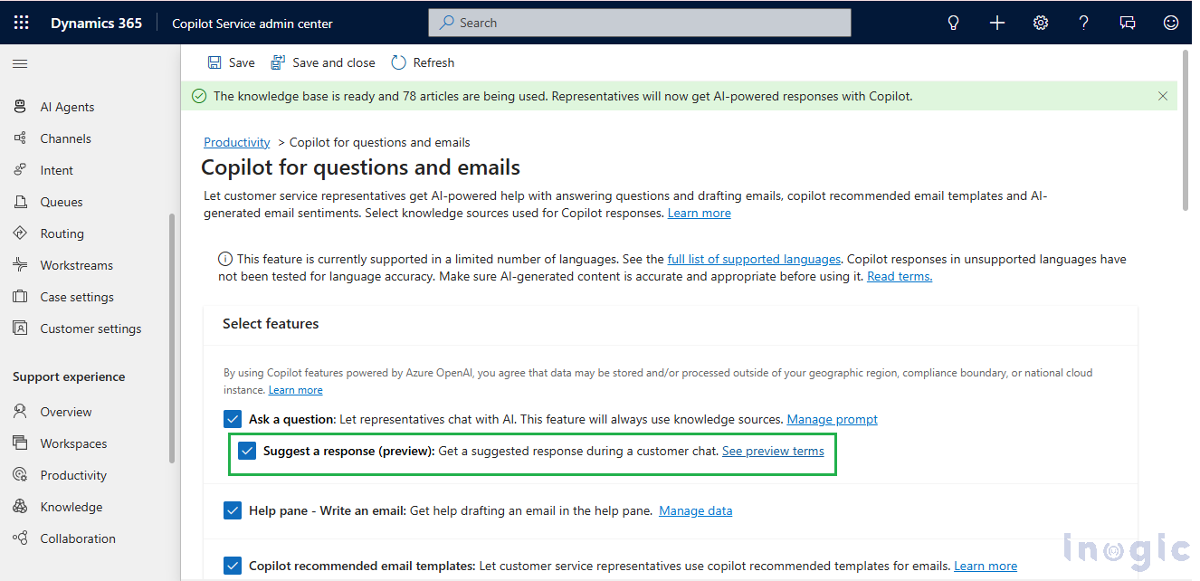Select Queues from the navigation
The width and height of the screenshot is (1200, 581).
[62, 202]
